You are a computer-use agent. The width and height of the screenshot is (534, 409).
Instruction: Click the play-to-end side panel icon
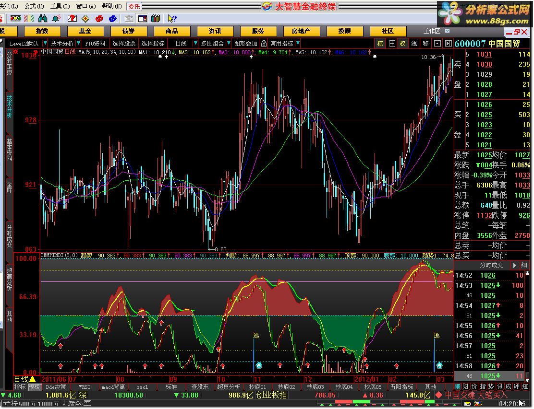pos(448,44)
